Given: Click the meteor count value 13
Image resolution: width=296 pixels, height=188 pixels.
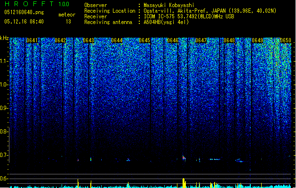Looking at the screenshot, I should click(x=68, y=22).
